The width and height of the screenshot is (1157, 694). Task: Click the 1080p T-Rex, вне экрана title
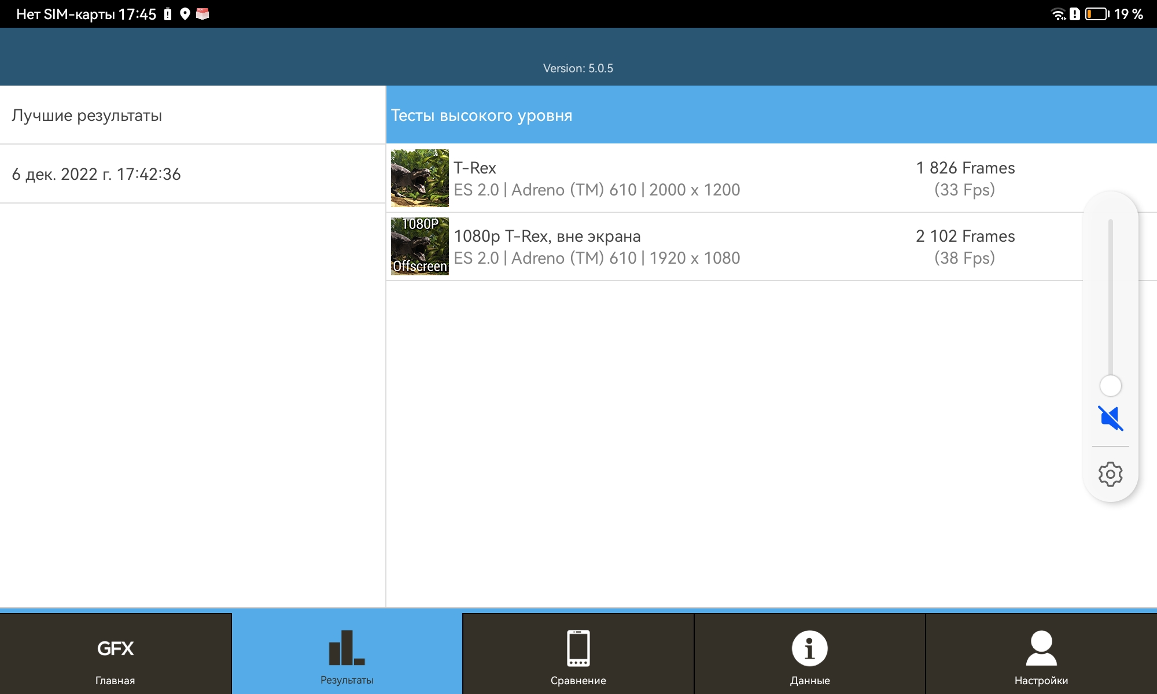(547, 236)
